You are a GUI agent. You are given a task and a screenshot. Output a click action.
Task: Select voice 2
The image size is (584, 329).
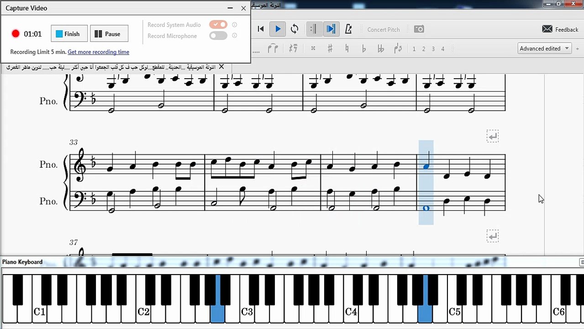pyautogui.click(x=424, y=49)
